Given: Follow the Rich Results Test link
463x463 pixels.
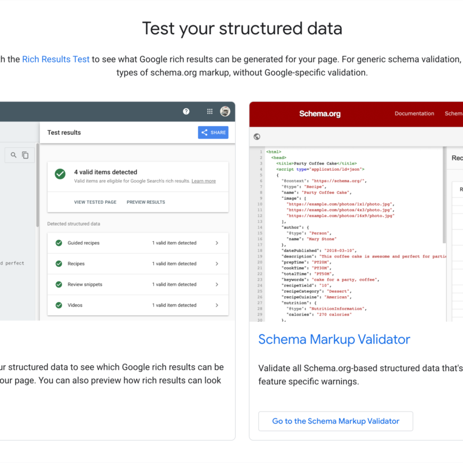Looking at the screenshot, I should pyautogui.click(x=56, y=58).
